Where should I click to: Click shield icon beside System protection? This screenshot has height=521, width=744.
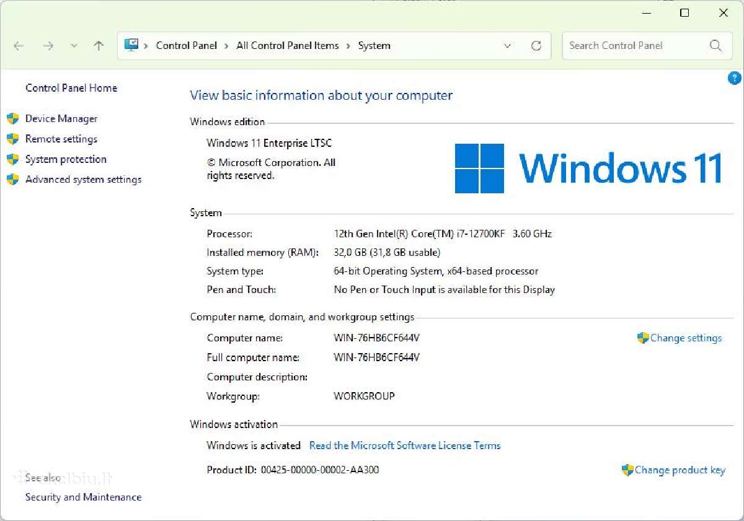(12, 159)
